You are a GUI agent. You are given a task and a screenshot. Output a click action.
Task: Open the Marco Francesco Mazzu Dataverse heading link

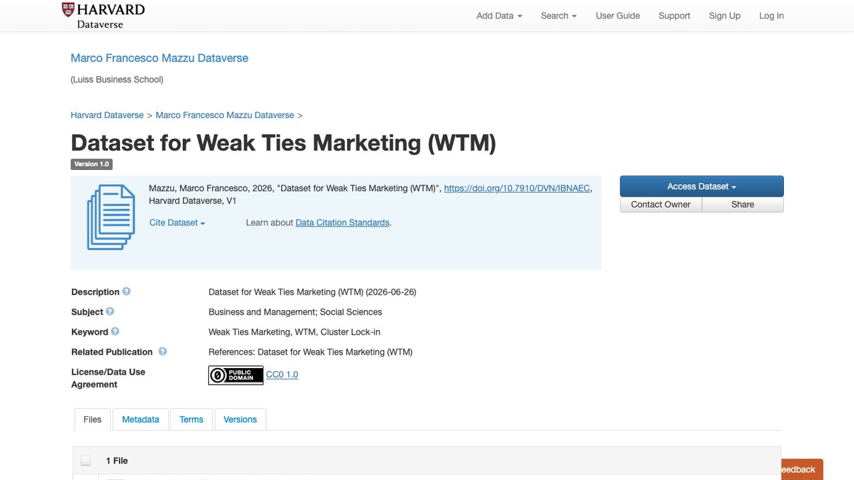pos(159,58)
